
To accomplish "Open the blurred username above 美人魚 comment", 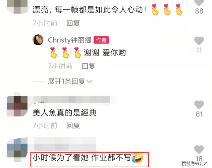I will point(72,99).
